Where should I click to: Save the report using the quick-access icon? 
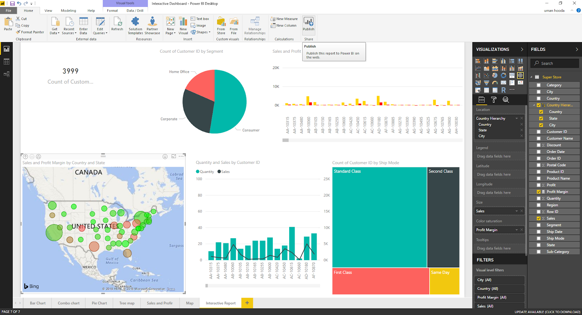click(12, 3)
